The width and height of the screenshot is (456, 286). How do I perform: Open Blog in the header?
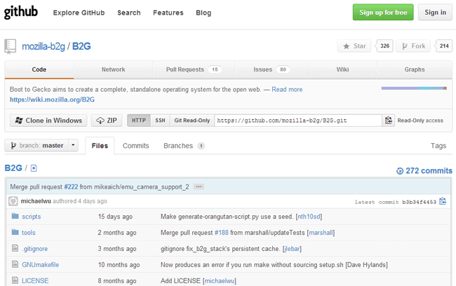(x=203, y=13)
